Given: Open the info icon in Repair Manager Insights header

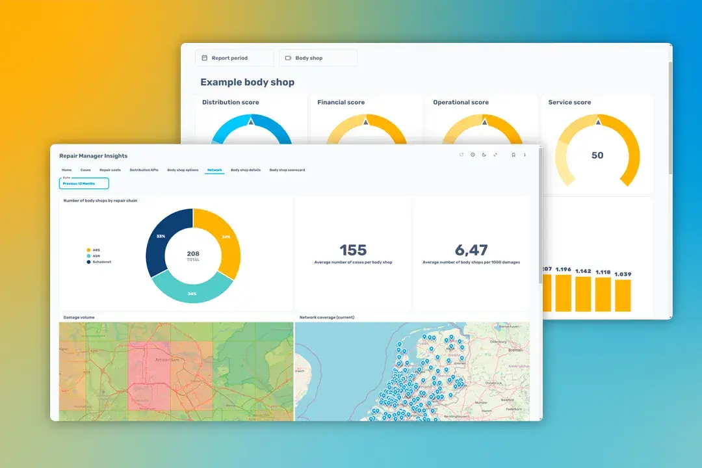Looking at the screenshot, I should tap(525, 155).
